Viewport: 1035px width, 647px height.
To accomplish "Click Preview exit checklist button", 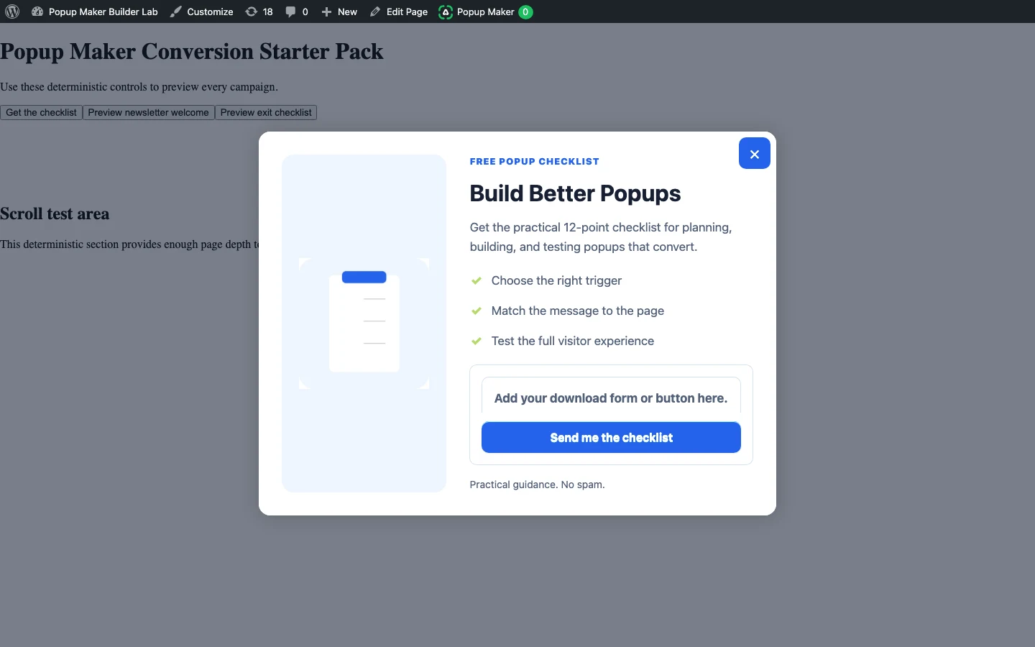I will coord(266,113).
